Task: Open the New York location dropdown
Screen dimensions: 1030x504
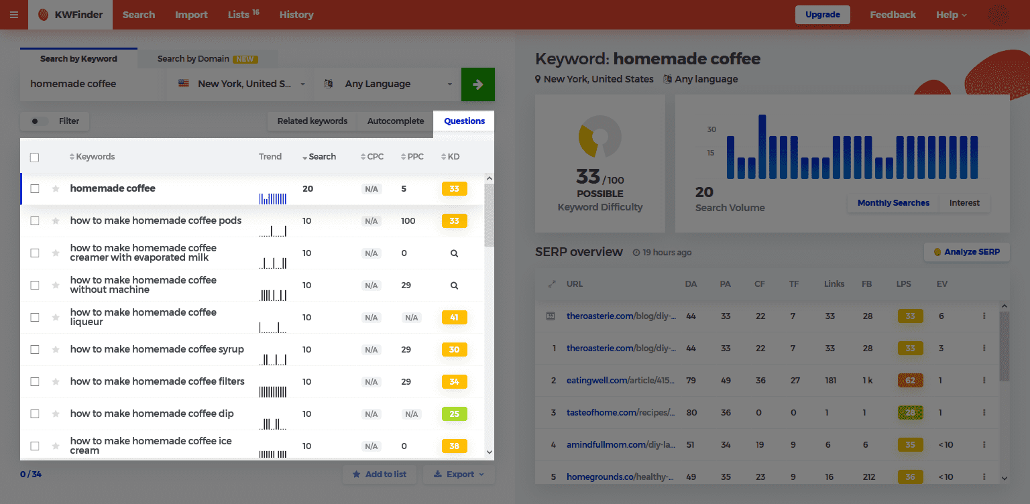Action: (x=241, y=84)
